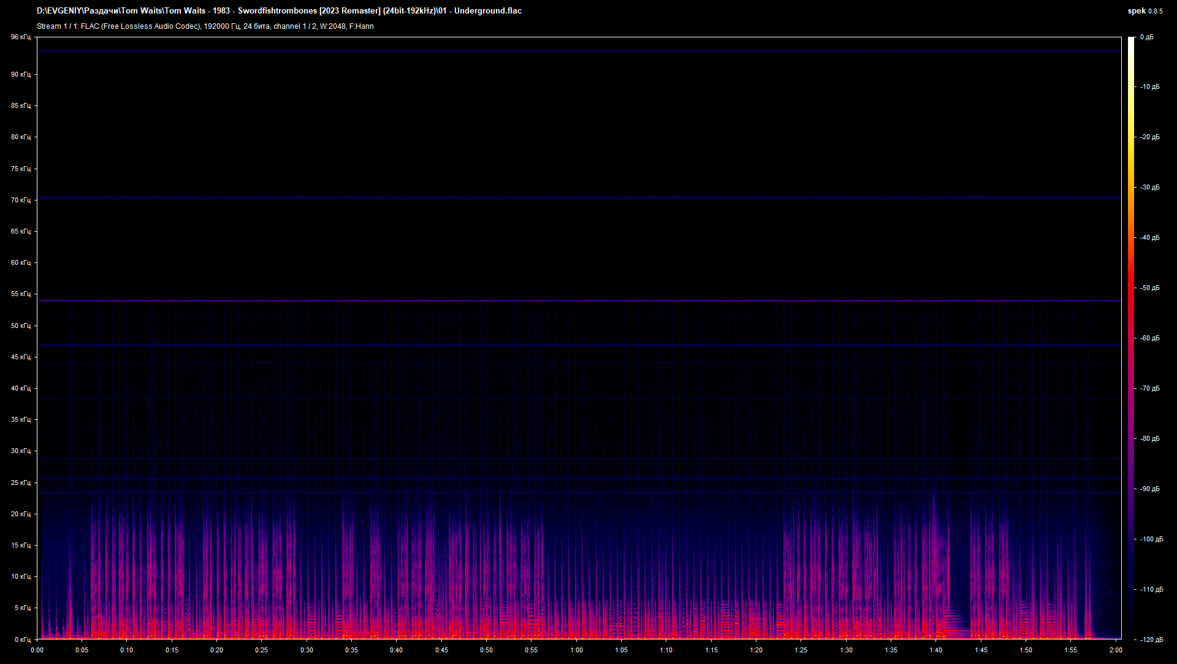Viewport: 1177px width, 664px height.
Task: Click the 0 кГц frequency label
Action: [x=22, y=639]
